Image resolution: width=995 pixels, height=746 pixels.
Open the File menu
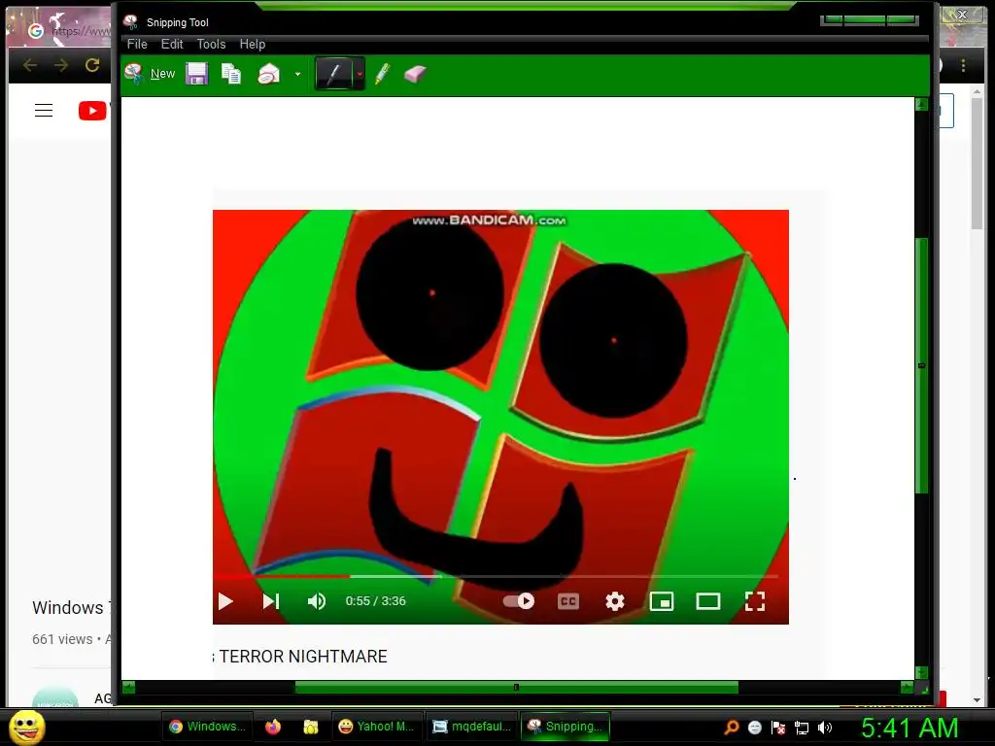coord(137,45)
